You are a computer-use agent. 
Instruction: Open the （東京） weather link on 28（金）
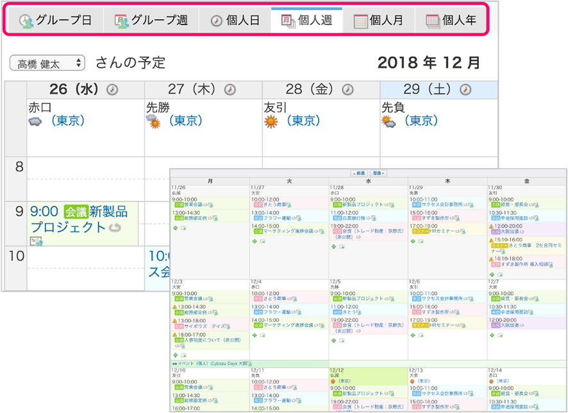coord(303,121)
